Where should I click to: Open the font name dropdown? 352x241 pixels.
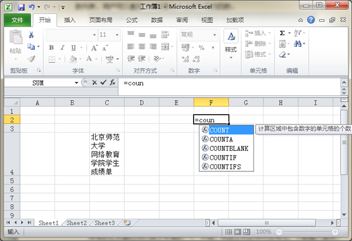[x=94, y=35]
